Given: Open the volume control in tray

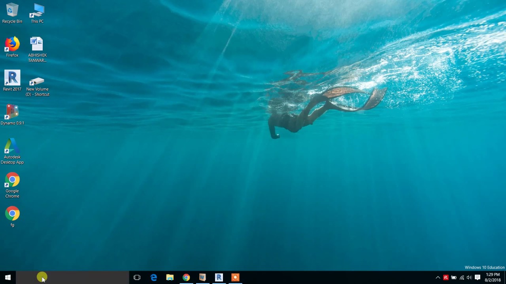Looking at the screenshot, I should (469, 277).
